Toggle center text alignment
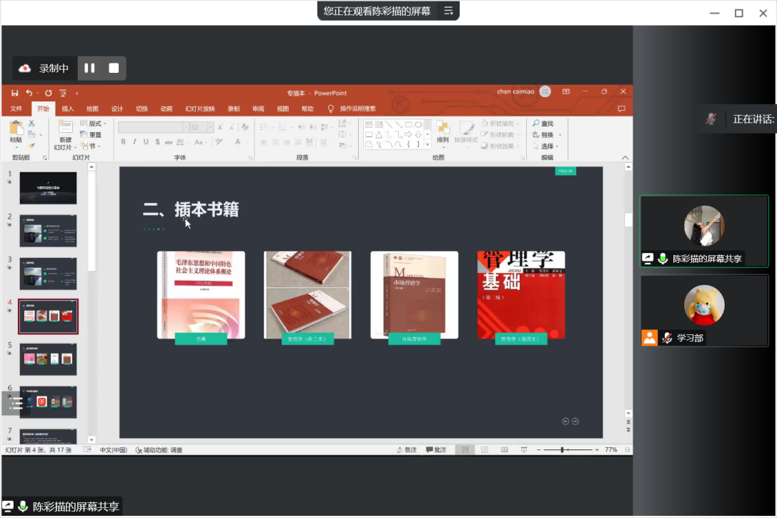777x518 pixels. [x=275, y=143]
